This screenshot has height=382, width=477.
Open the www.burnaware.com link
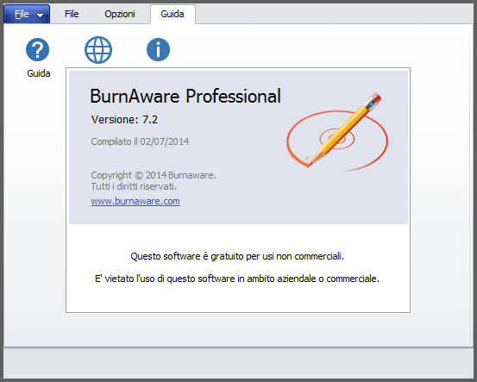(x=135, y=201)
